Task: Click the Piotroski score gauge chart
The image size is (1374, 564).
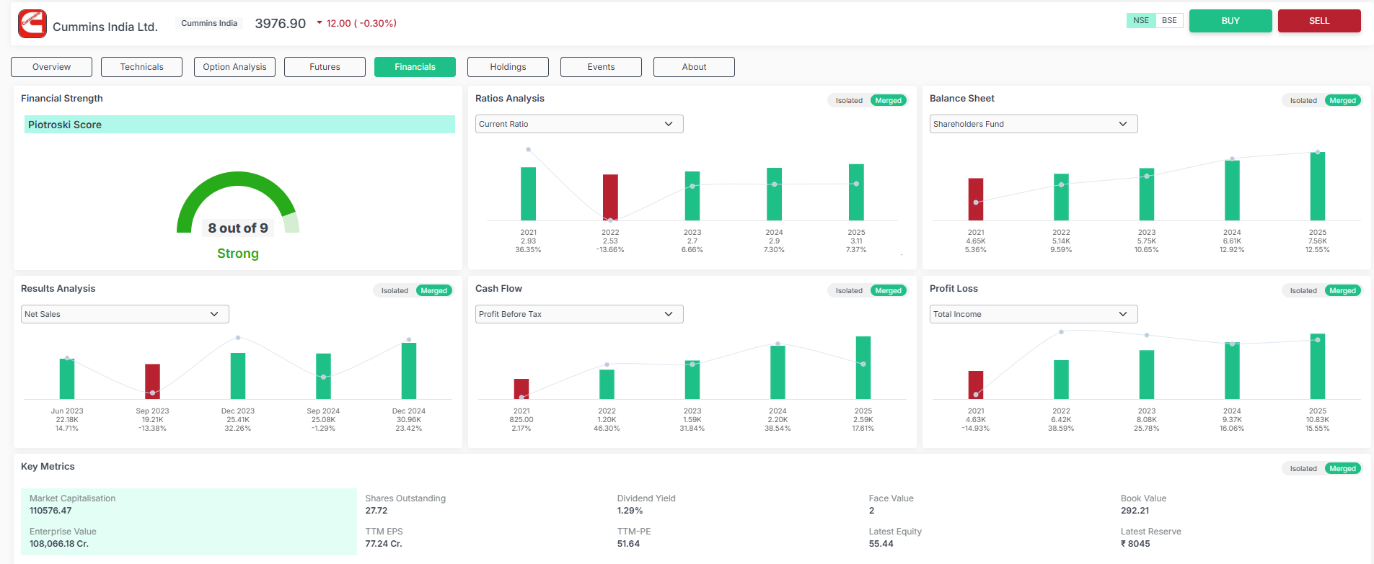Action: point(237,204)
